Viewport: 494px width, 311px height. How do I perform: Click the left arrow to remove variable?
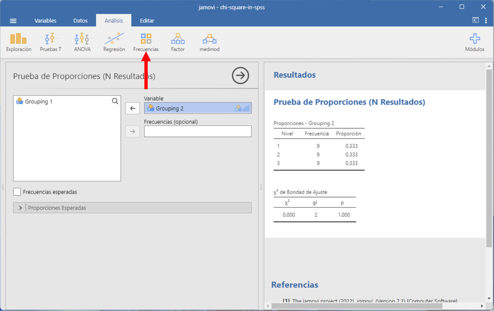click(133, 108)
